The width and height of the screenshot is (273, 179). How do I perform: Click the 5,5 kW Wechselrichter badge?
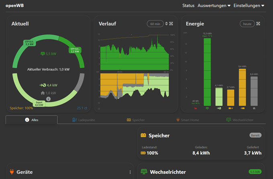[255, 172]
